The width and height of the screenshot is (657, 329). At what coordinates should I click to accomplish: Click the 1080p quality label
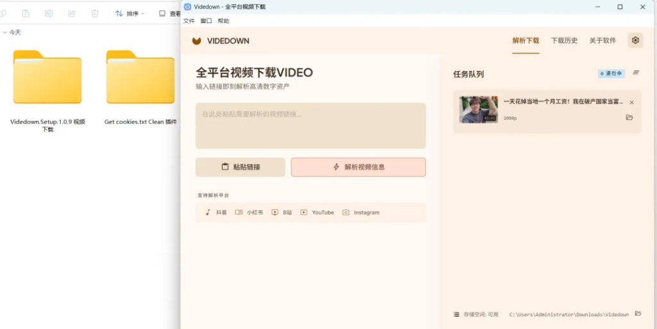tap(510, 118)
